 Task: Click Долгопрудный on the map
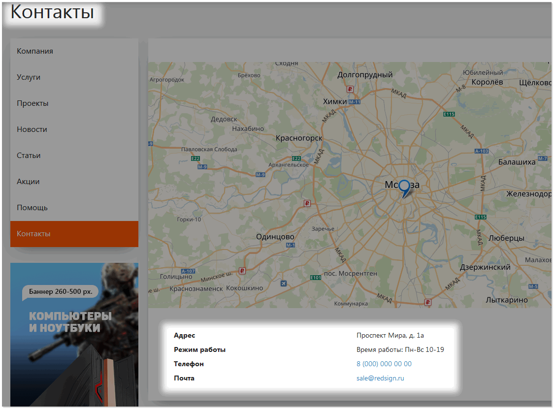[365, 75]
